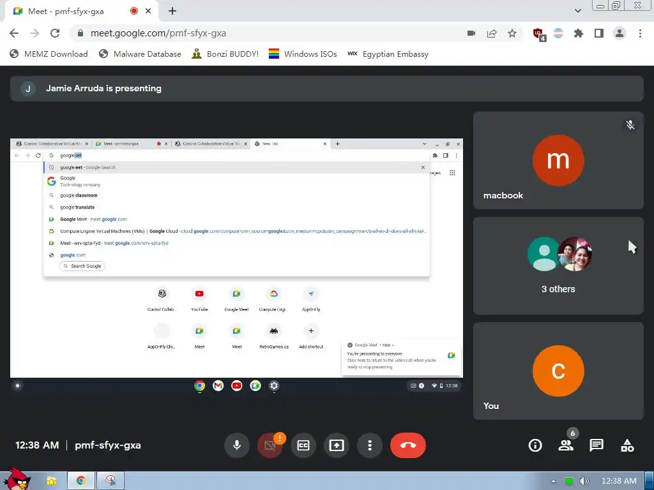Viewport: 654px width, 490px height.
Task: Click the Jamie Arruda is presenting banner
Action: 326,88
